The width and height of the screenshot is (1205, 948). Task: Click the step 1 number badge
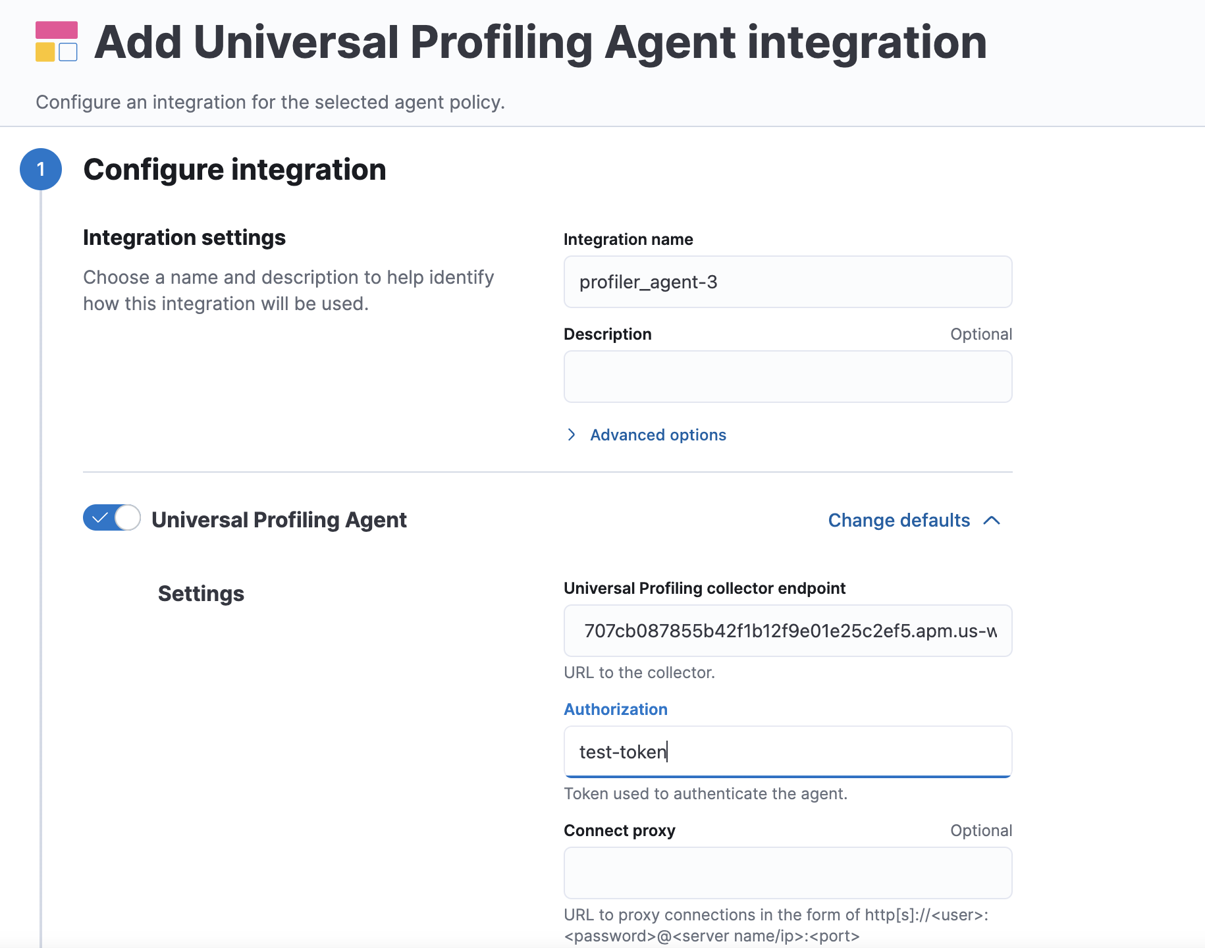pos(41,169)
